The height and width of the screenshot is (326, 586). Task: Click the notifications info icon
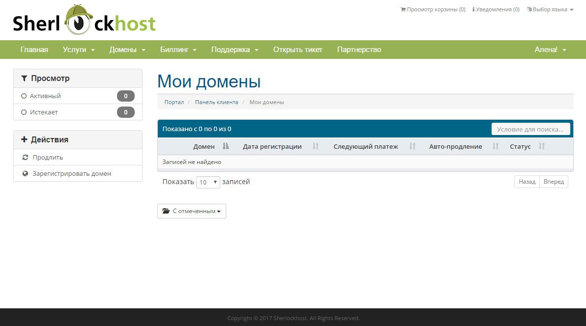[x=473, y=9]
